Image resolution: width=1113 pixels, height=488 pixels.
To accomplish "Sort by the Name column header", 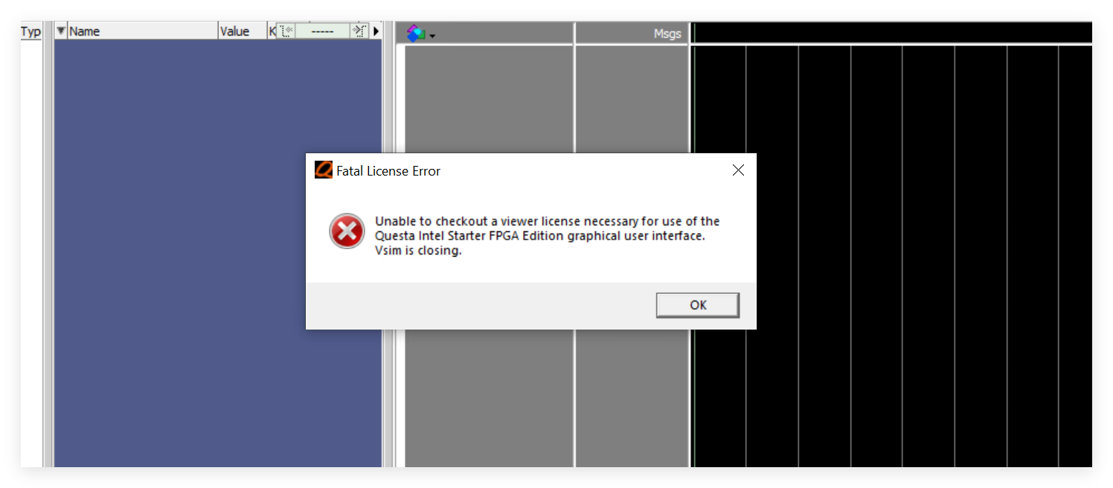I will (x=143, y=31).
